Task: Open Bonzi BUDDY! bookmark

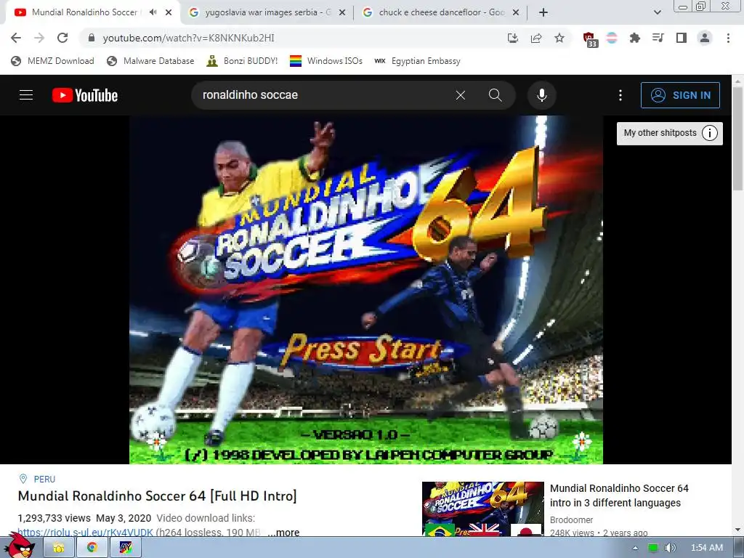Action: (242, 61)
